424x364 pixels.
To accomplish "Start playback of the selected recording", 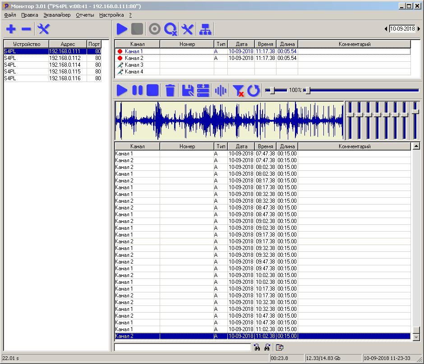I will click(x=122, y=90).
